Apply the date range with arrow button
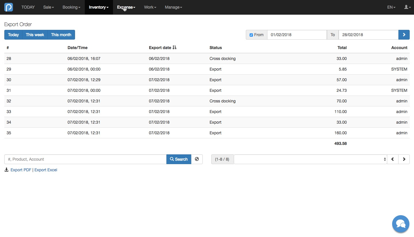Screen dimensions: 414x237 tap(404, 35)
